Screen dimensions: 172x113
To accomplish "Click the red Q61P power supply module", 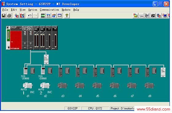I will (16, 38).
